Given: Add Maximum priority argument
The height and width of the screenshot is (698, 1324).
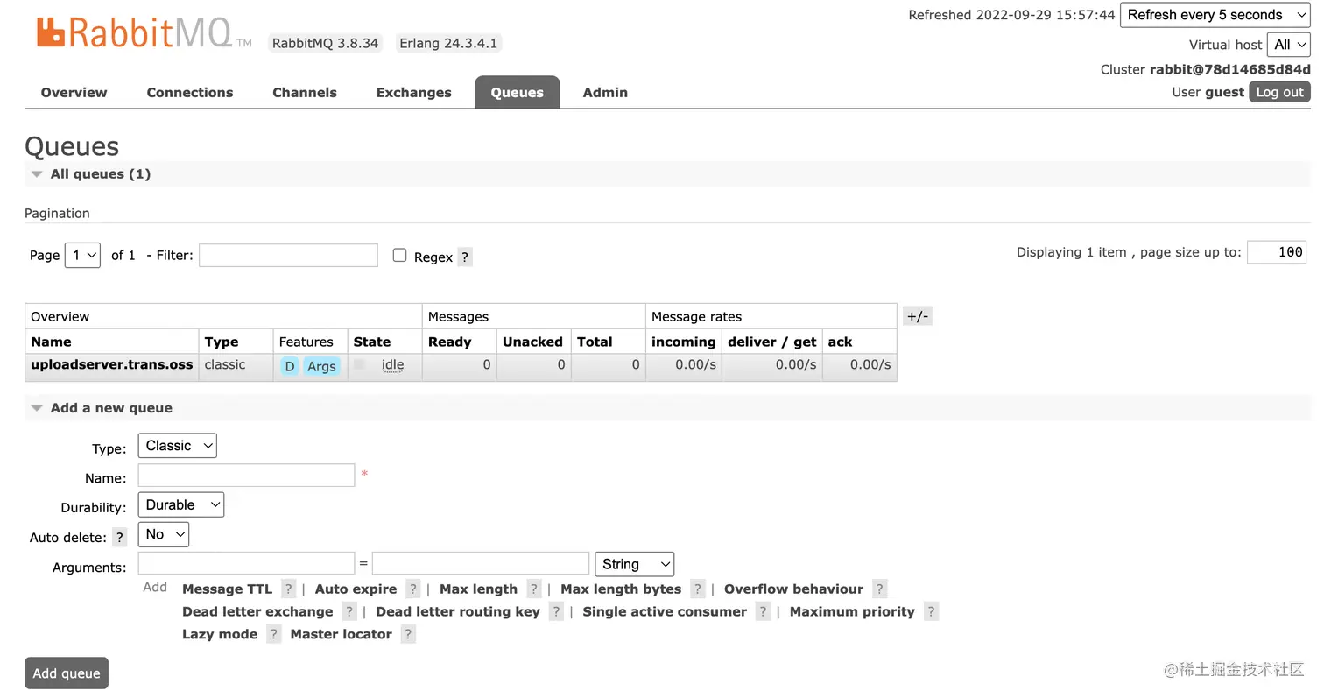Looking at the screenshot, I should [852, 612].
